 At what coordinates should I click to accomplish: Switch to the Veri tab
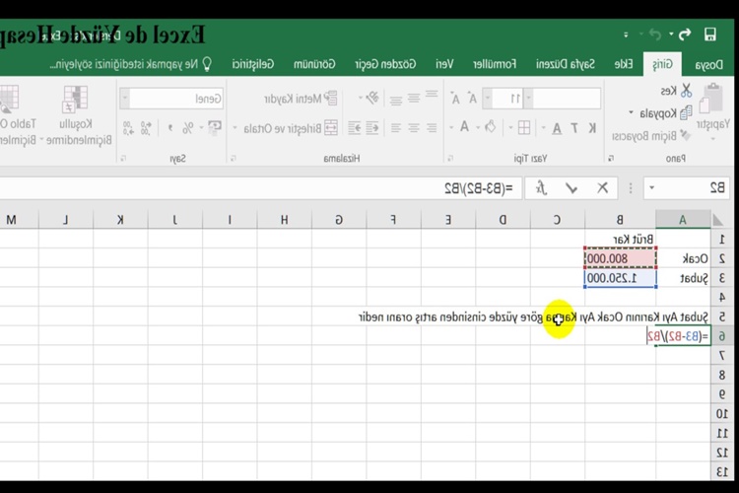(x=444, y=64)
